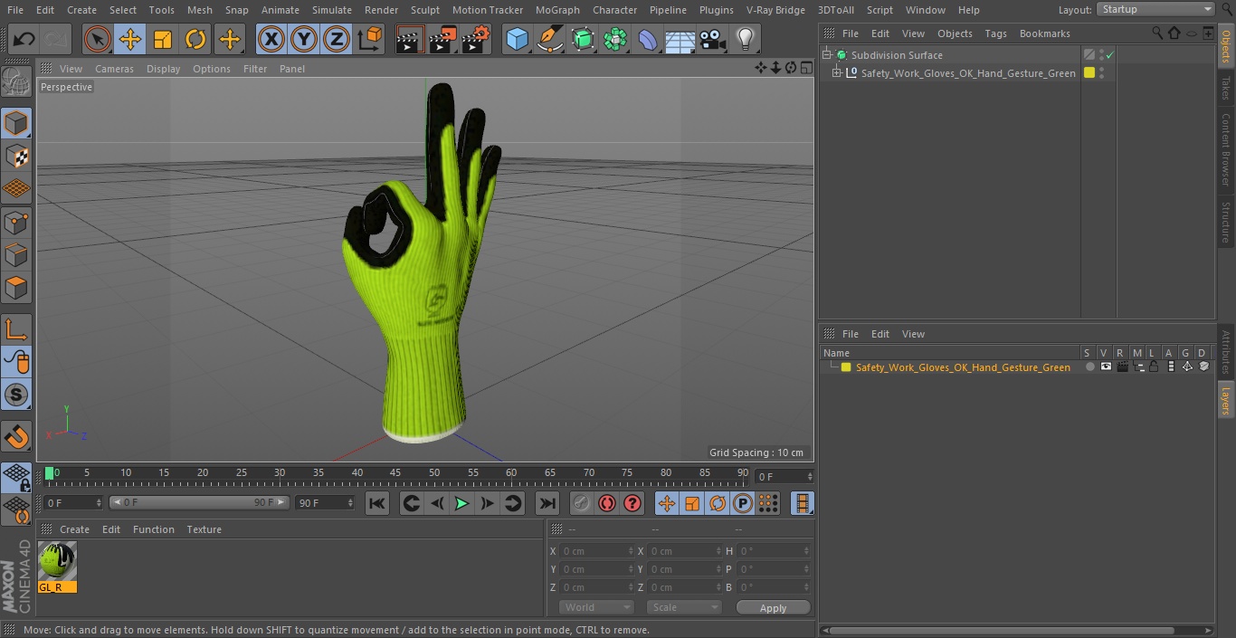Render the active view clapperboard icon
The height and width of the screenshot is (638, 1236).
click(x=410, y=39)
